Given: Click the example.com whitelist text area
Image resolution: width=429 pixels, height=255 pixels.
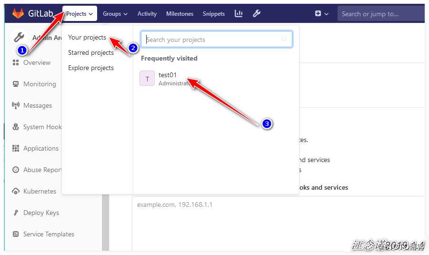Looking at the screenshot, I should [279, 223].
